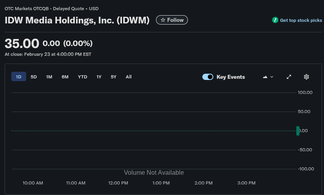Click the 11:00 AM axis label
Image resolution: width=324 pixels, height=195 pixels.
(x=76, y=183)
